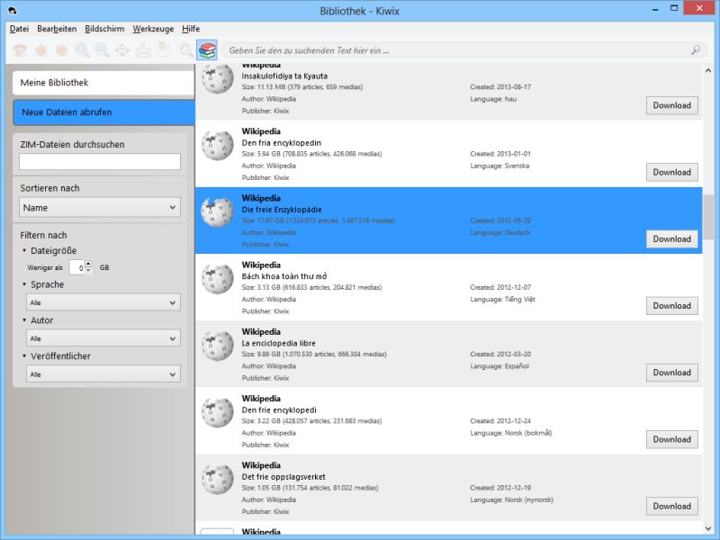Click the globe icon beside Den frie encyklopedi
The image size is (720, 540).
[x=218, y=413]
